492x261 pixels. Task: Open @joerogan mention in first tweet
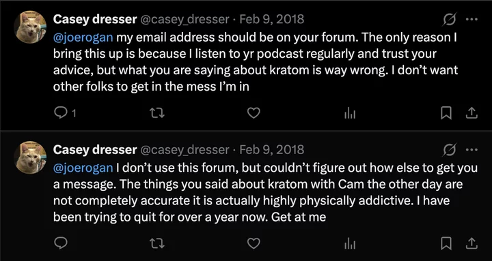[x=83, y=37]
